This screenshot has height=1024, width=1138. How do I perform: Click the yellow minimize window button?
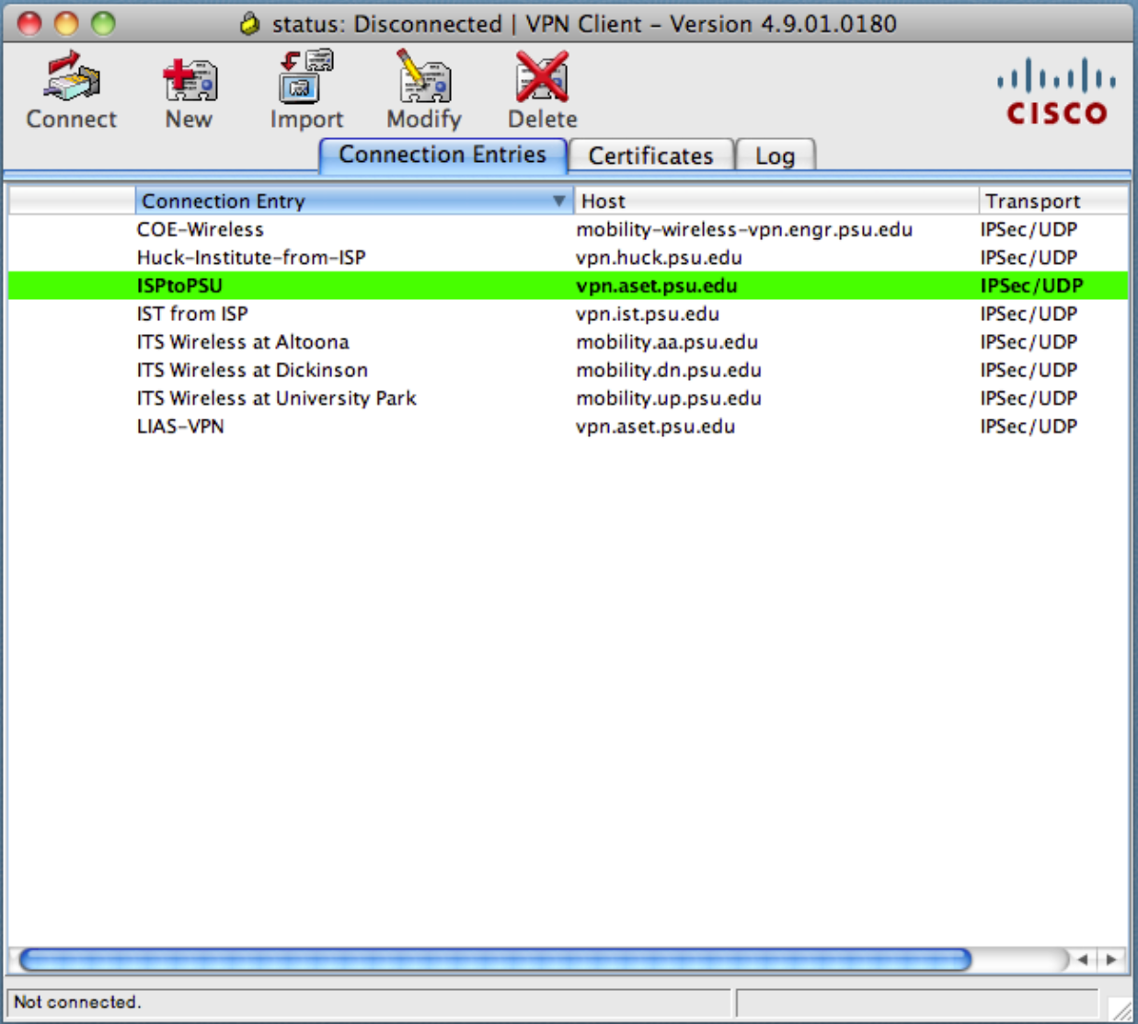pos(66,24)
